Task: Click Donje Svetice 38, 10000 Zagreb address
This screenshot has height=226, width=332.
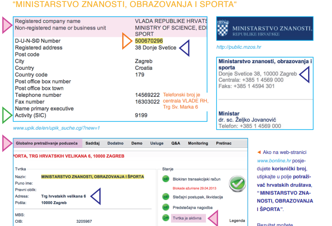Action: [258, 74]
